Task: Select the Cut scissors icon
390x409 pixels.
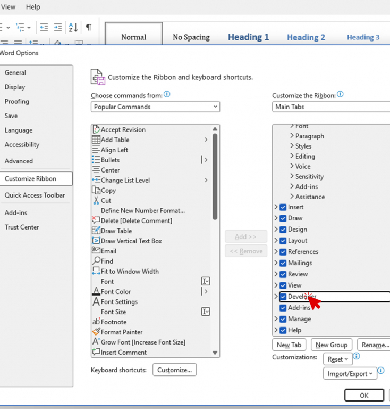Action: coord(96,200)
